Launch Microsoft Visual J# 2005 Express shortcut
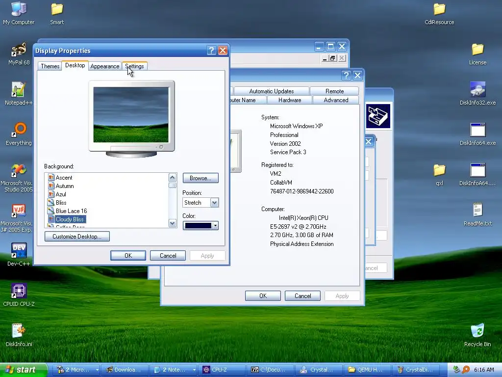Image resolution: width=502 pixels, height=377 pixels. coord(18,218)
